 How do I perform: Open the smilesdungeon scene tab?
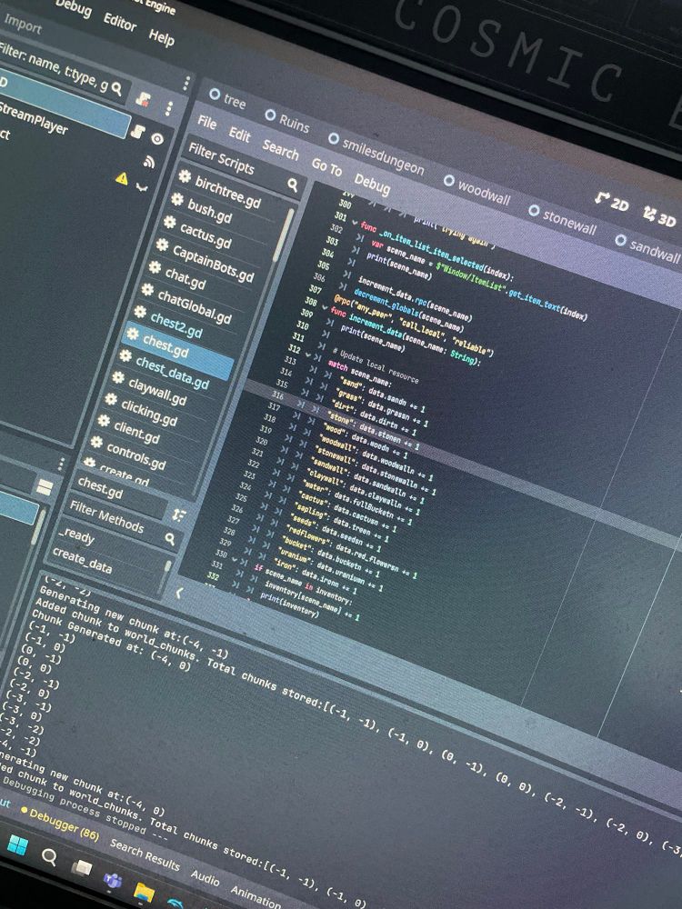coord(376,153)
